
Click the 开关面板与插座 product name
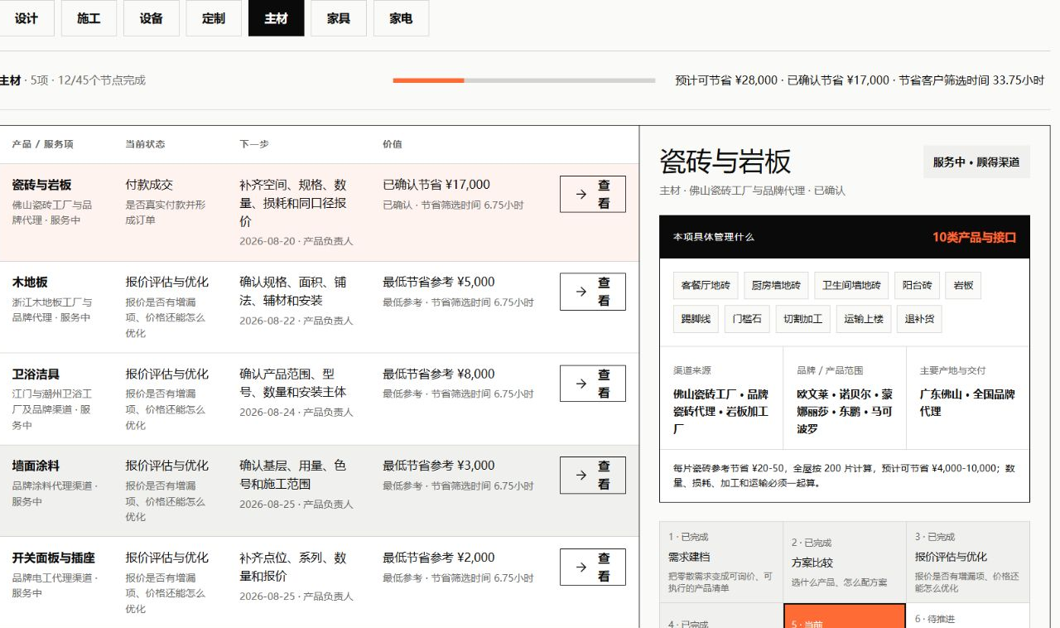click(53, 558)
